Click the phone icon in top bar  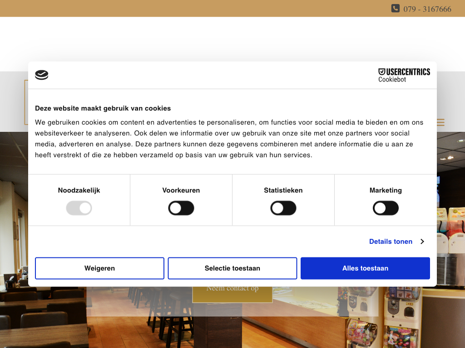395,9
